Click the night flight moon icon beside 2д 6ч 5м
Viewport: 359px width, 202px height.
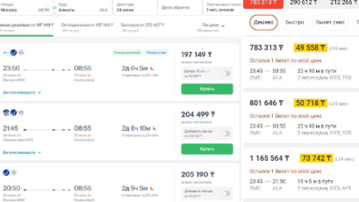(152, 68)
